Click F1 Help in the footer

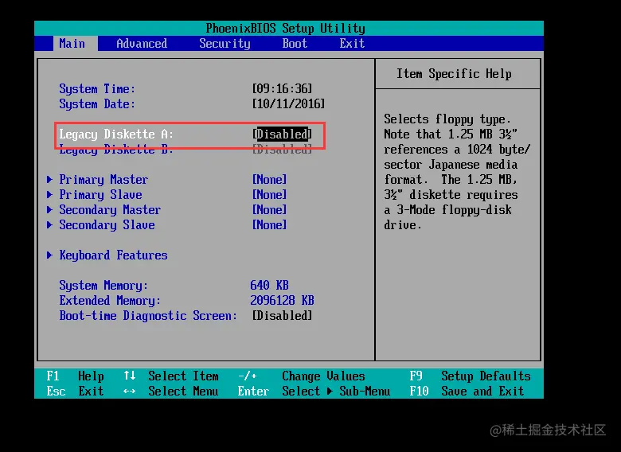[76, 376]
